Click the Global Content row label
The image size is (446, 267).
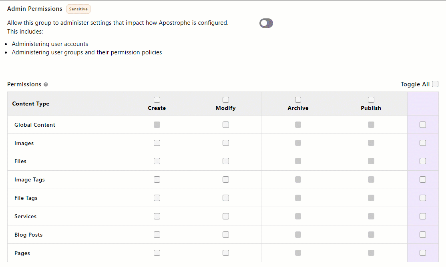(x=35, y=125)
